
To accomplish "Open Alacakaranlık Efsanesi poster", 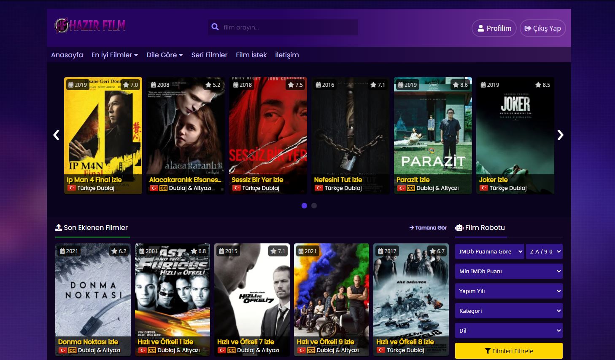I will click(x=186, y=135).
